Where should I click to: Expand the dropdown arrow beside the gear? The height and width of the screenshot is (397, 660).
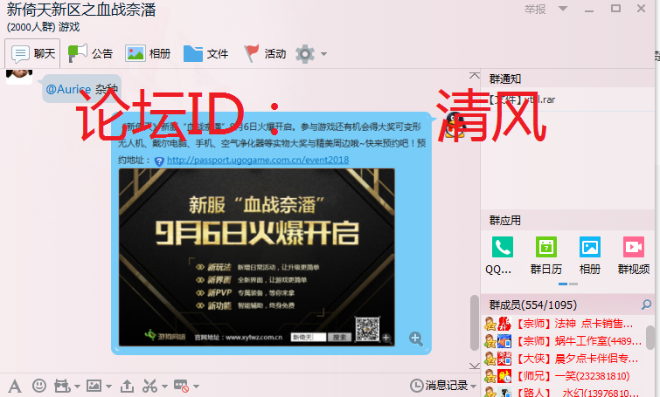point(323,54)
